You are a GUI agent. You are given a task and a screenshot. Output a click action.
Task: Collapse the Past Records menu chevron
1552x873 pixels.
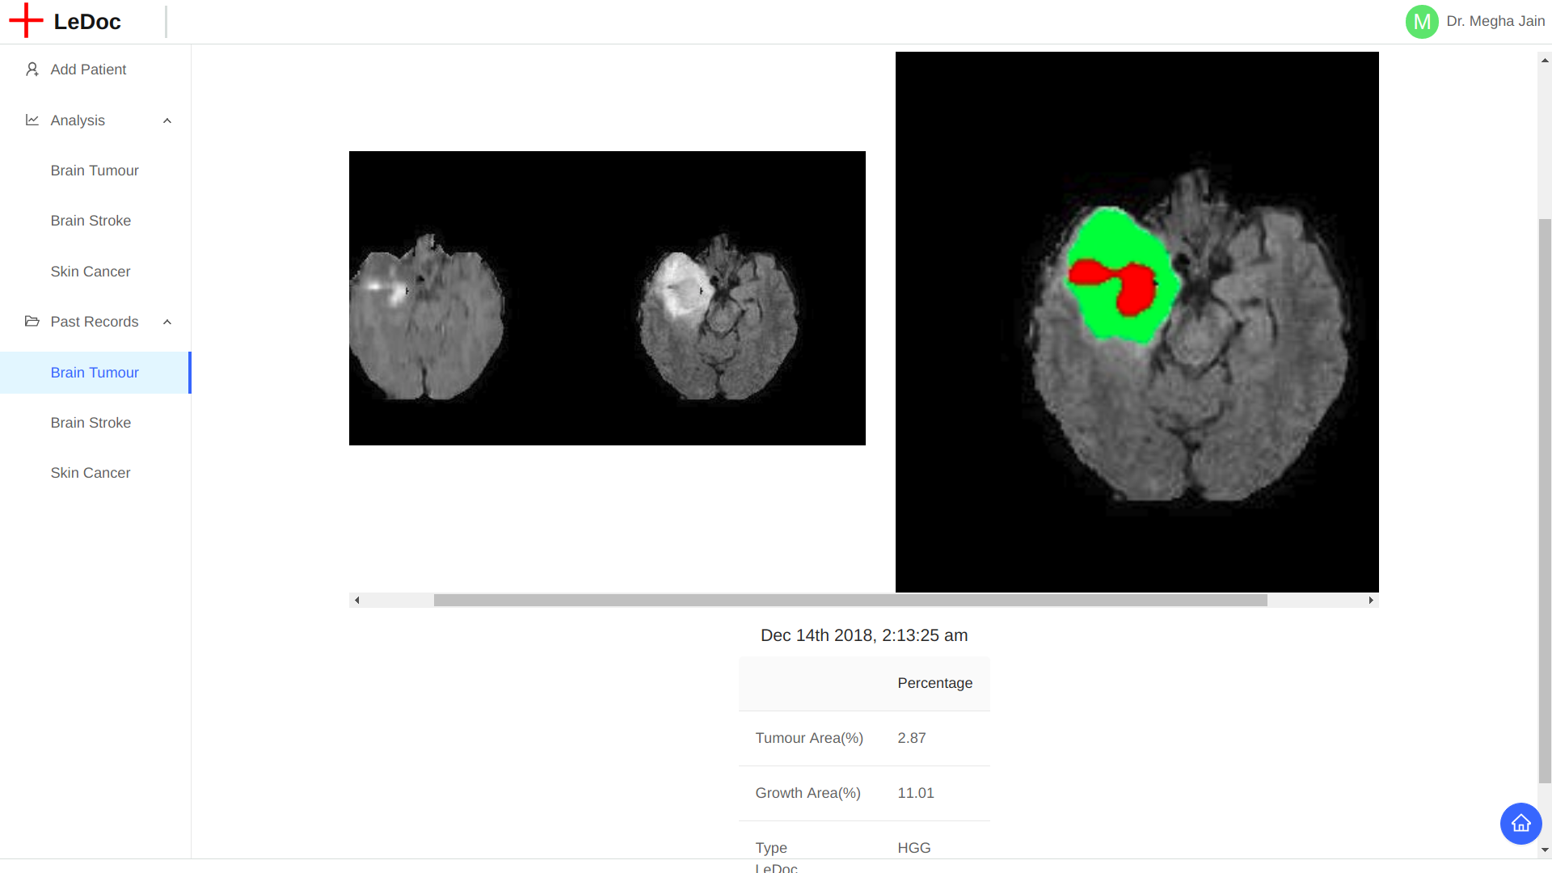tap(167, 322)
